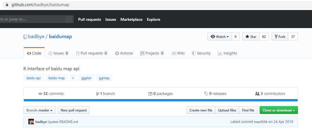Click the repository book icon beside badbye
This screenshot has width=312, height=128.
point(25,37)
